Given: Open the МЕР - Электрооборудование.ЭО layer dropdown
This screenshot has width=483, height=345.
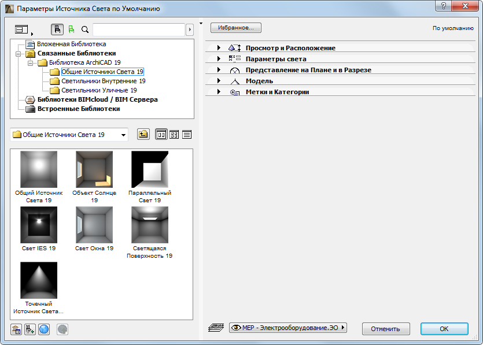Looking at the screenshot, I should [x=288, y=328].
